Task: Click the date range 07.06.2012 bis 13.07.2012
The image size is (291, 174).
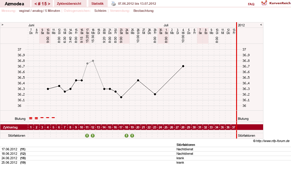Action: pos(137,4)
